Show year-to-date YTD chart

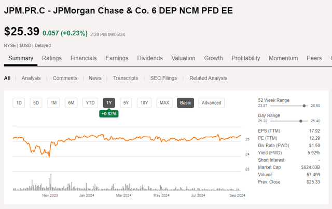click(90, 102)
